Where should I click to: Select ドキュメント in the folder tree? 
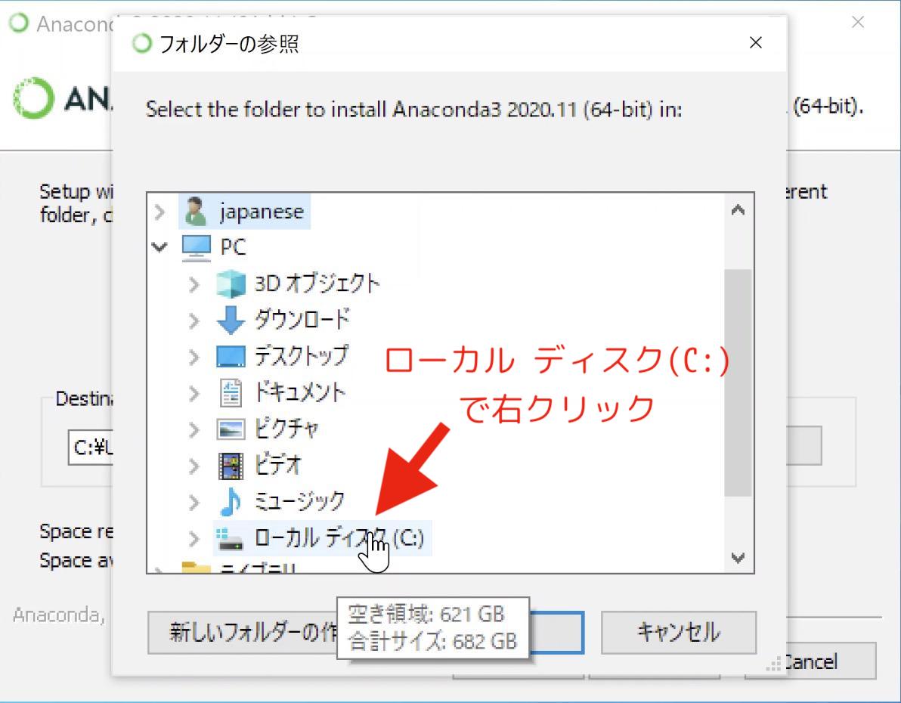pyautogui.click(x=299, y=392)
